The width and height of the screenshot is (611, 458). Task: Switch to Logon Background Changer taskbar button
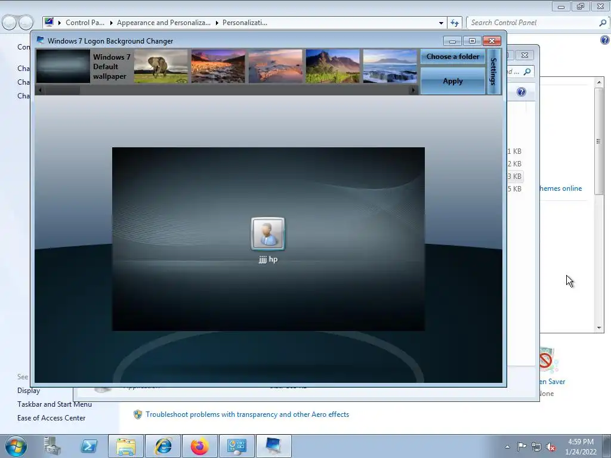[x=273, y=446]
